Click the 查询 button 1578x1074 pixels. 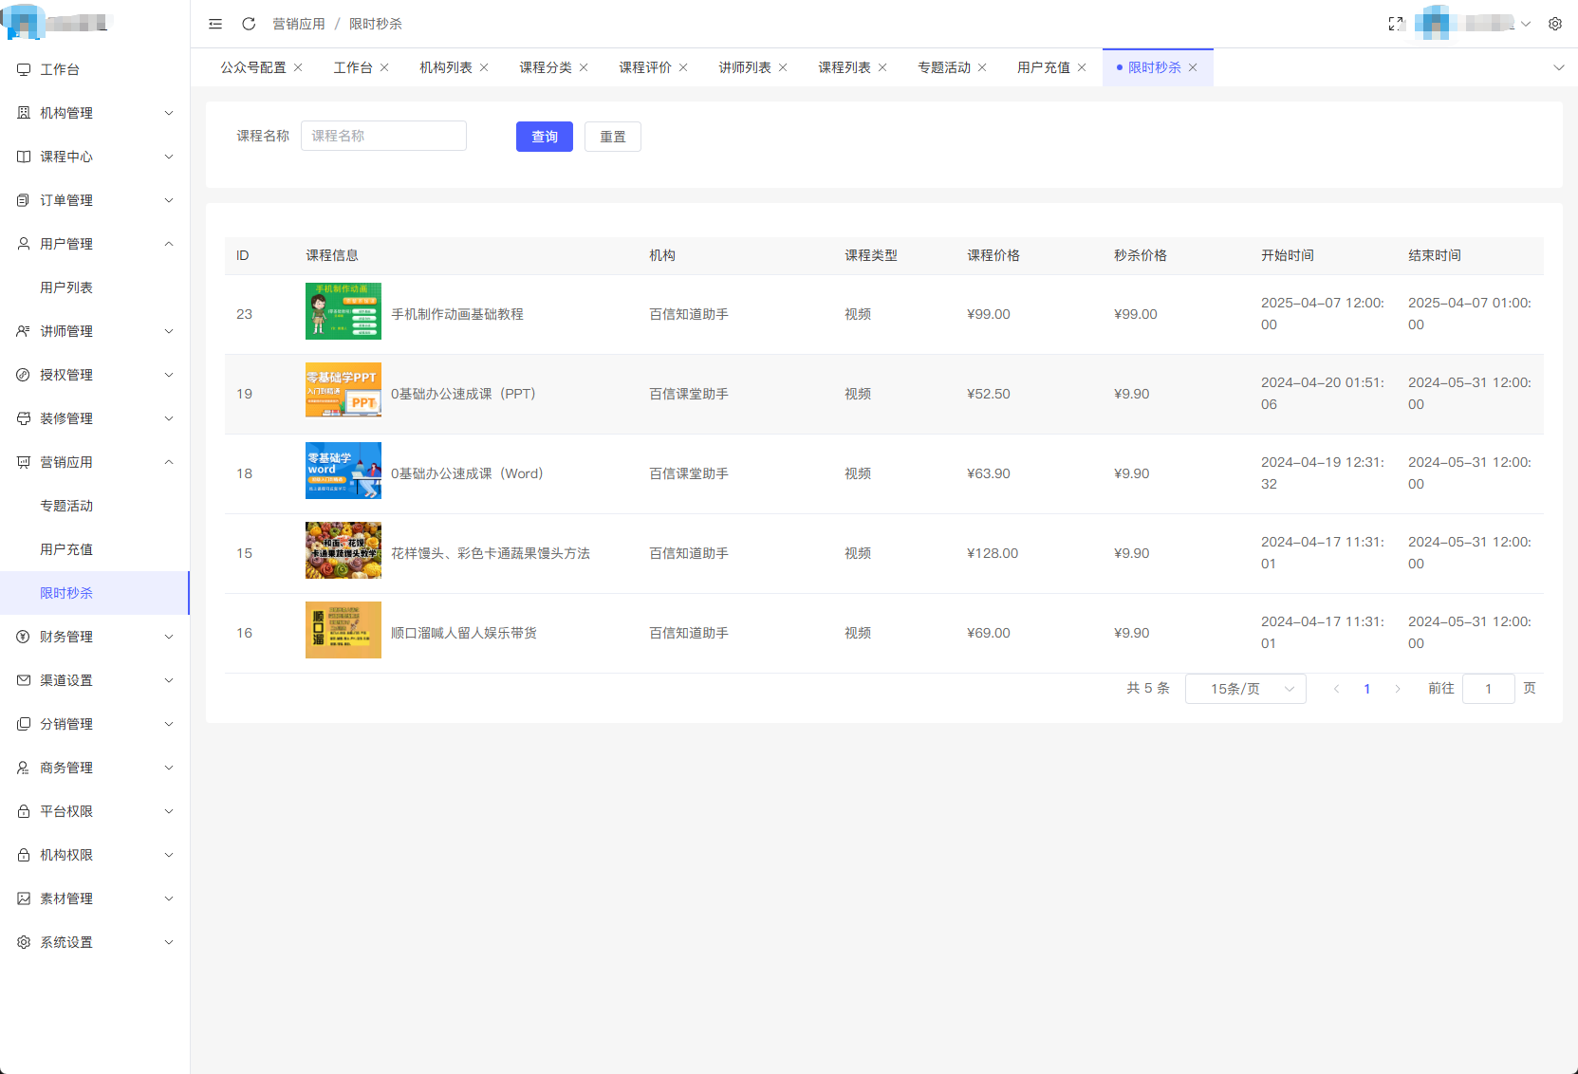click(544, 137)
